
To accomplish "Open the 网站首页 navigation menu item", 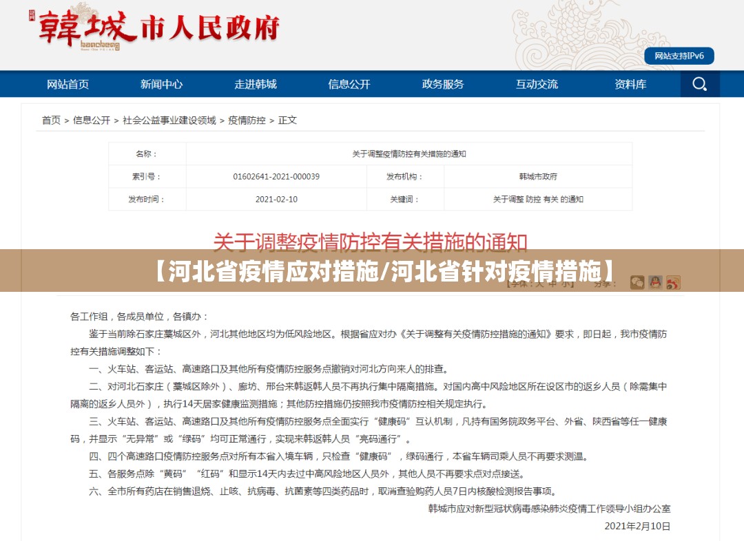I will tap(68, 84).
